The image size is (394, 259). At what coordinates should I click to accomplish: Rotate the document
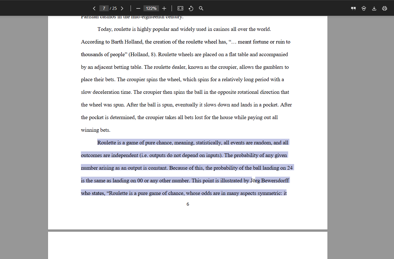pyautogui.click(x=191, y=8)
